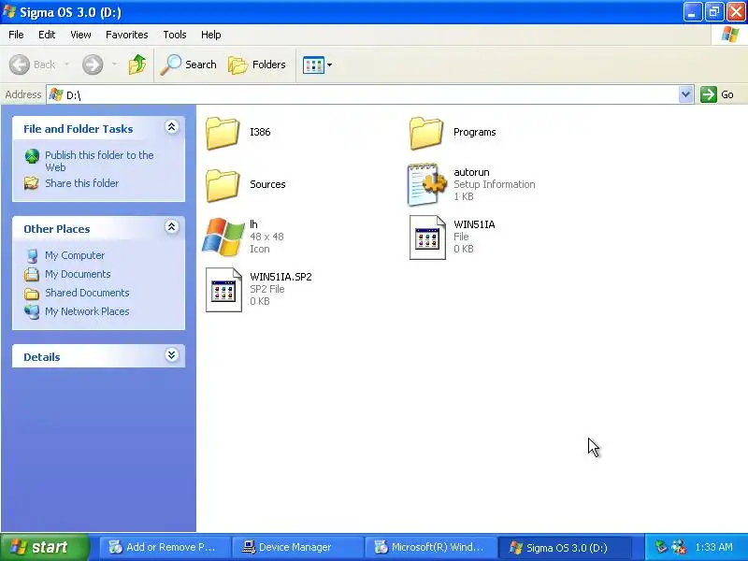Select the WIN51IA.SP2 file icon
Image resolution: width=748 pixels, height=561 pixels.
[223, 290]
